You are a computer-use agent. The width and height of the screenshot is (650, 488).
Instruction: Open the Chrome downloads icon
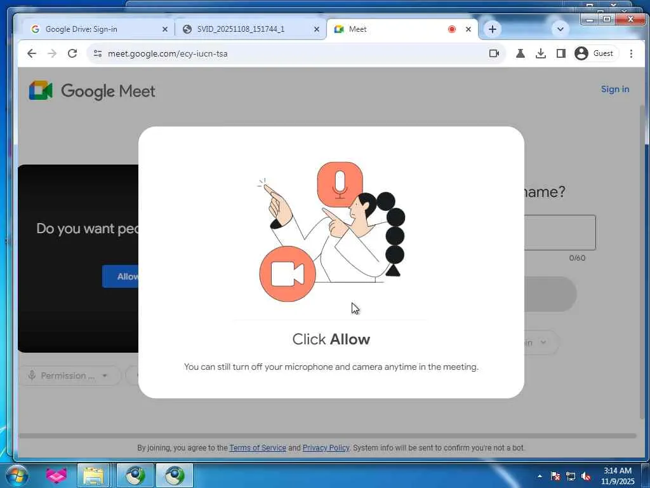(x=541, y=53)
